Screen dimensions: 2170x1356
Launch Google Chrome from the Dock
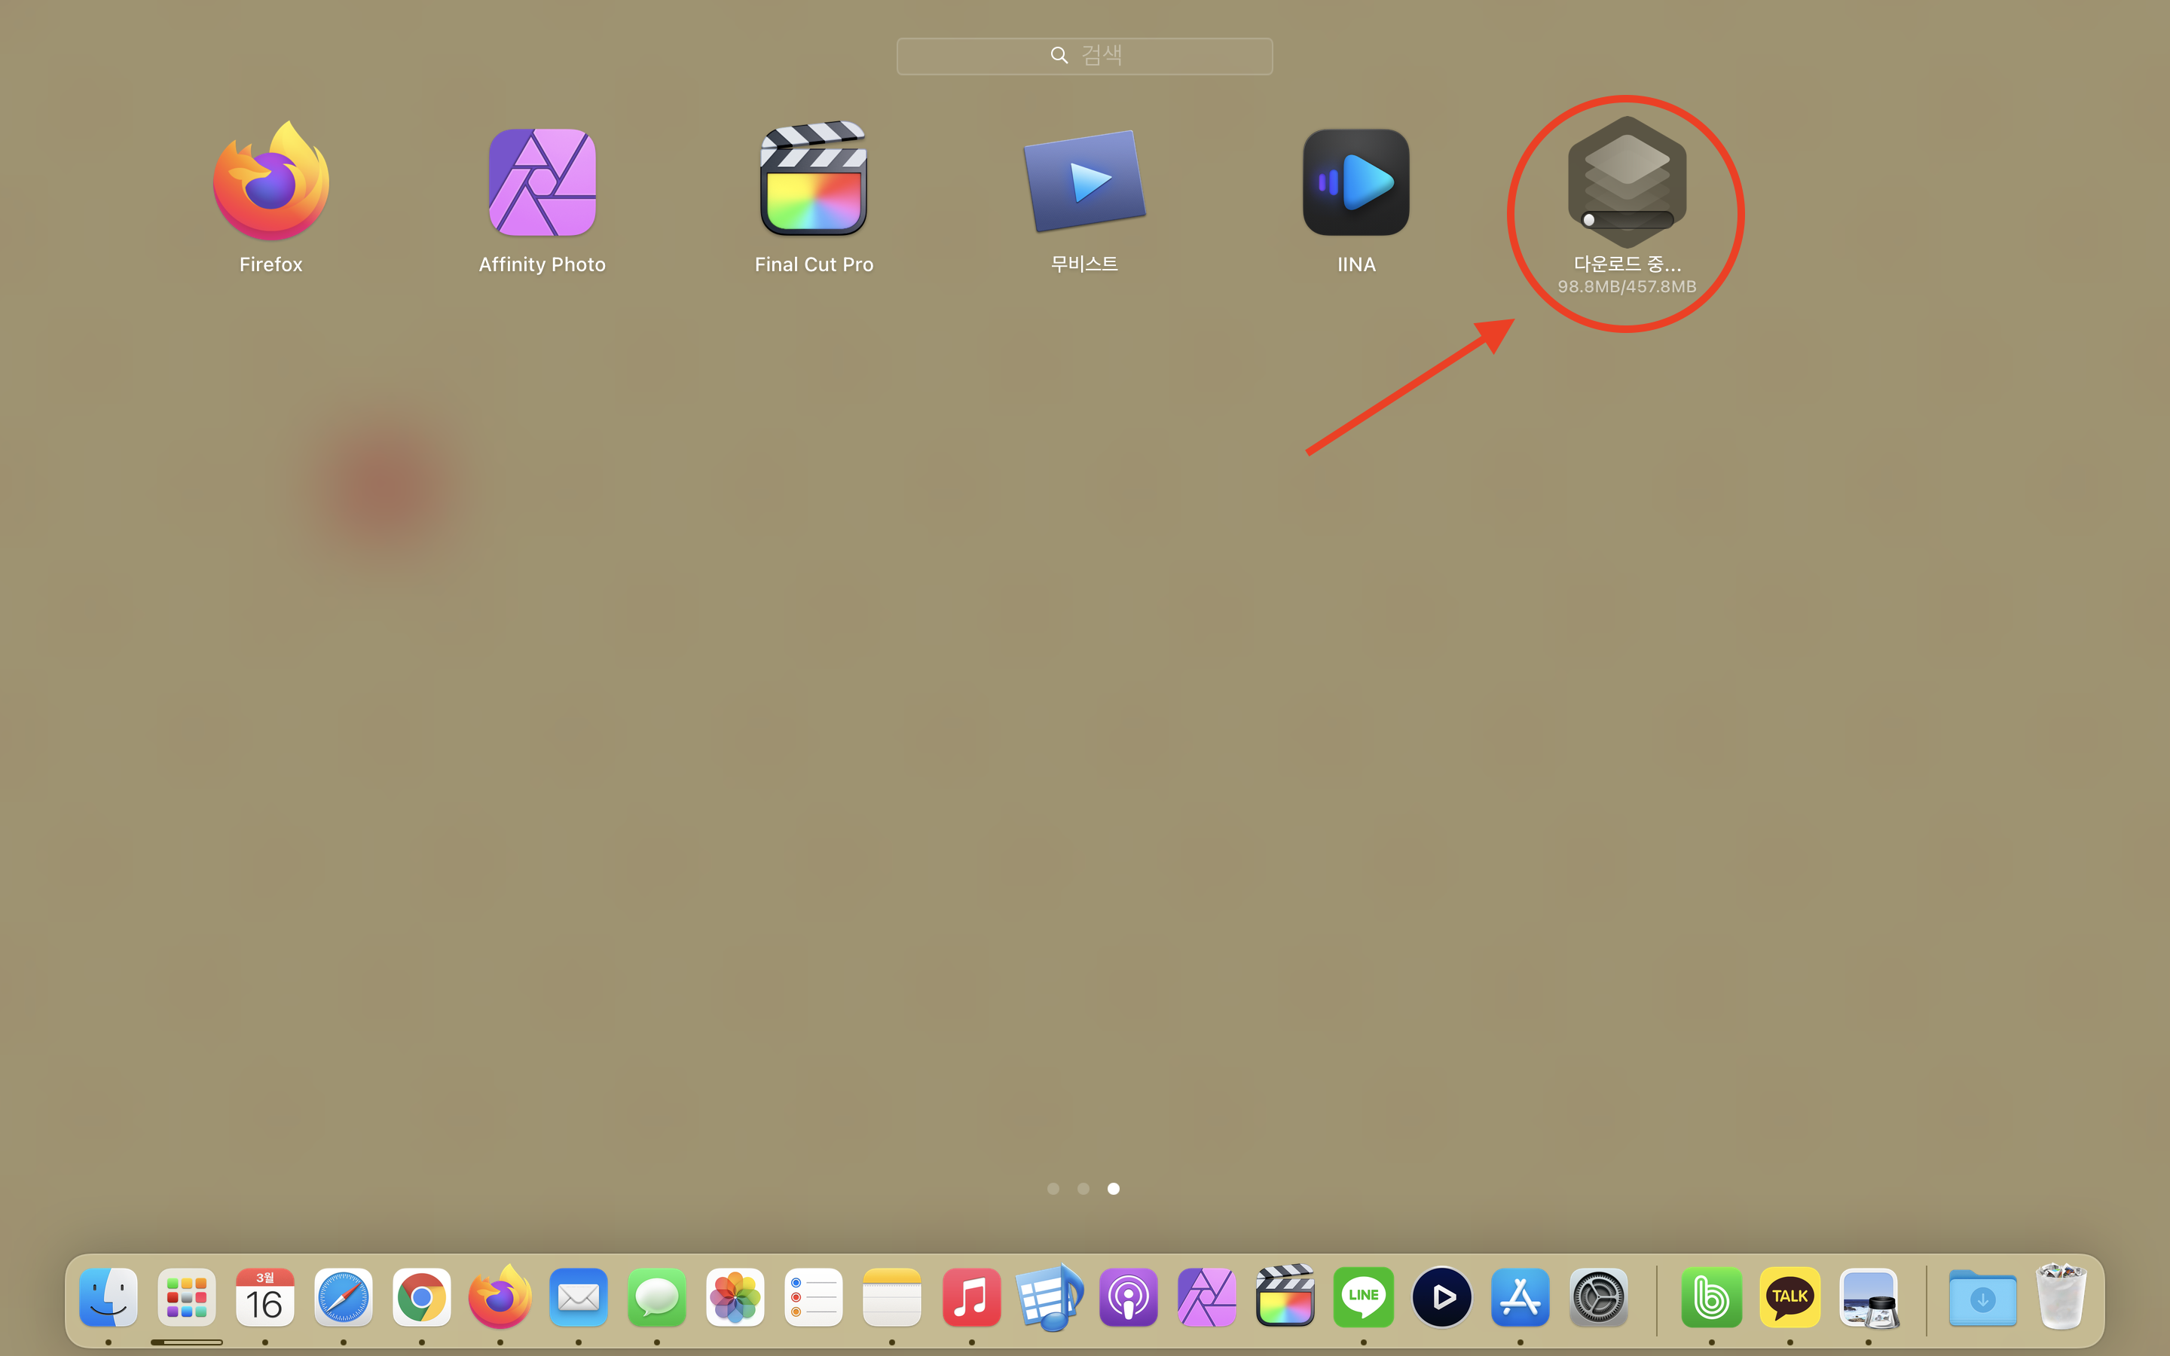[421, 1296]
